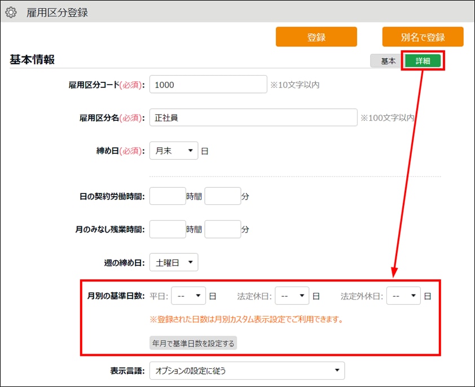The image size is (475, 387).
Task: Open the 締め日 dropdown
Action: pyautogui.click(x=174, y=151)
